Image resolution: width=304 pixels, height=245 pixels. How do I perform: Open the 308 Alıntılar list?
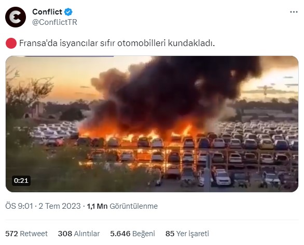coord(79,234)
